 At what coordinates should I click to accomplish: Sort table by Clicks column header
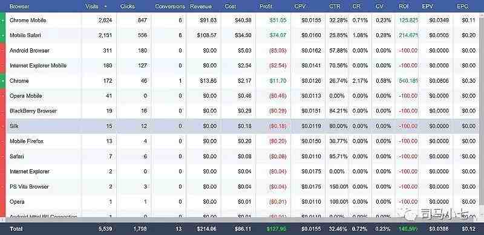128,6
